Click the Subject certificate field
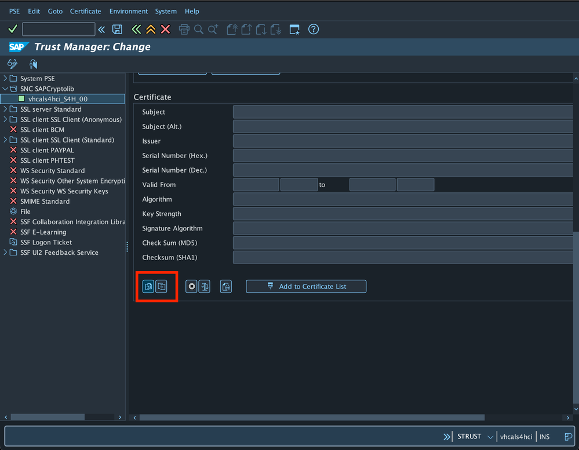The height and width of the screenshot is (450, 579). pyautogui.click(x=403, y=112)
